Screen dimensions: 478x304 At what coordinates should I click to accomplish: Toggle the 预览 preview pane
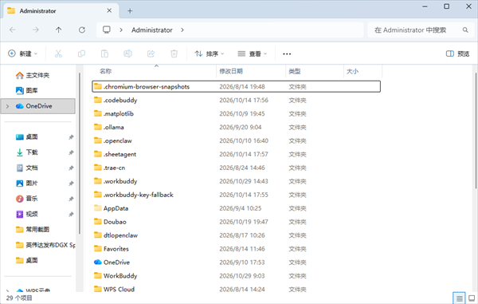(457, 53)
